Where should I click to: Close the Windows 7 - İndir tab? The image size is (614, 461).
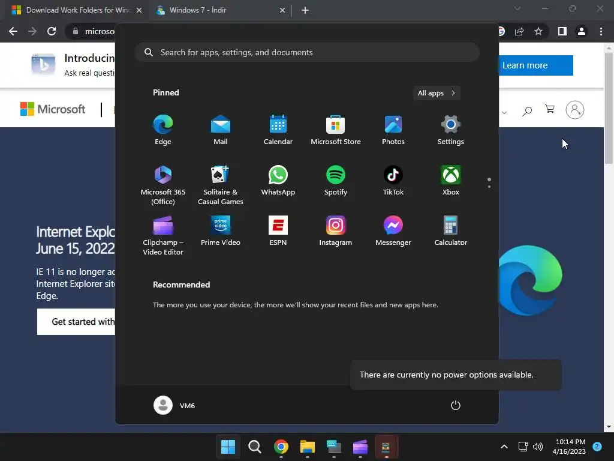tap(282, 10)
